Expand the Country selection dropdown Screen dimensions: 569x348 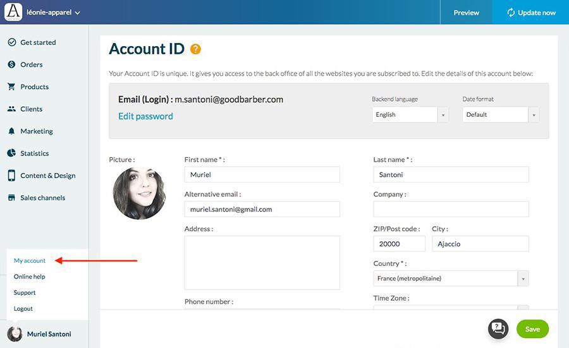pyautogui.click(x=451, y=279)
